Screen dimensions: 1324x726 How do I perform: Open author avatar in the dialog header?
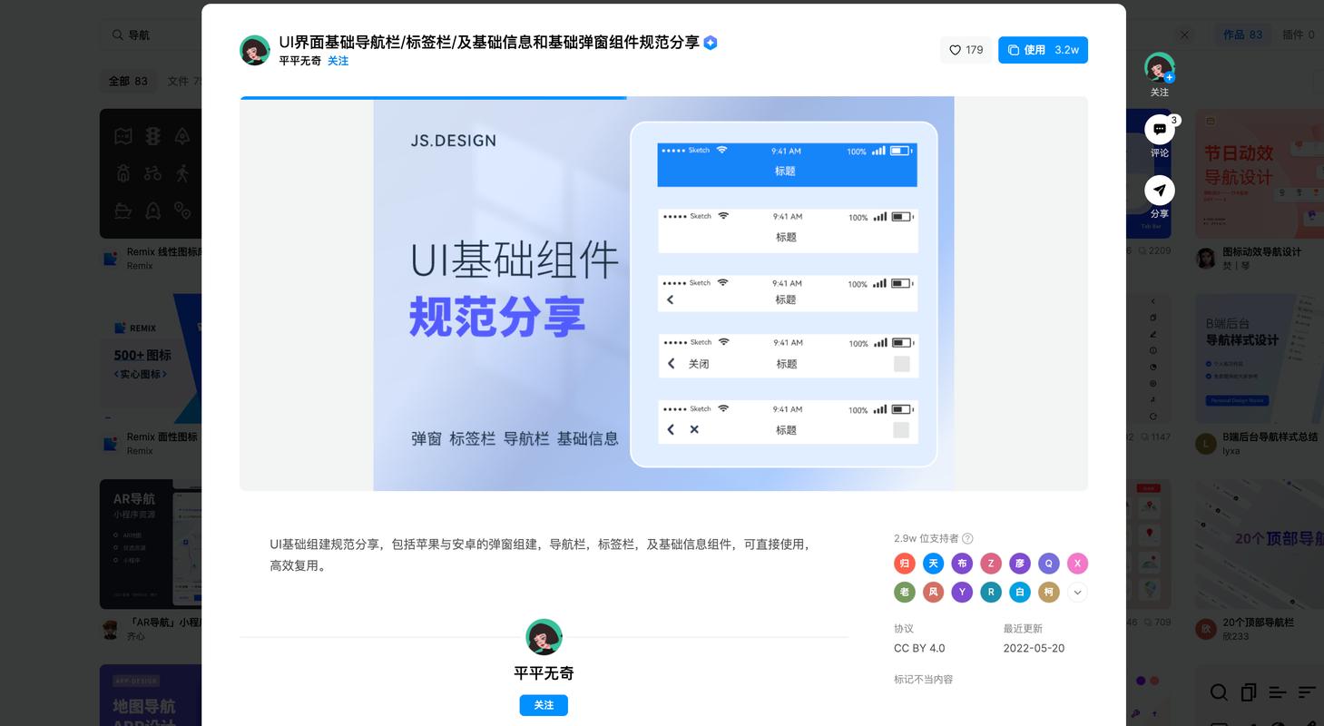[x=255, y=51]
